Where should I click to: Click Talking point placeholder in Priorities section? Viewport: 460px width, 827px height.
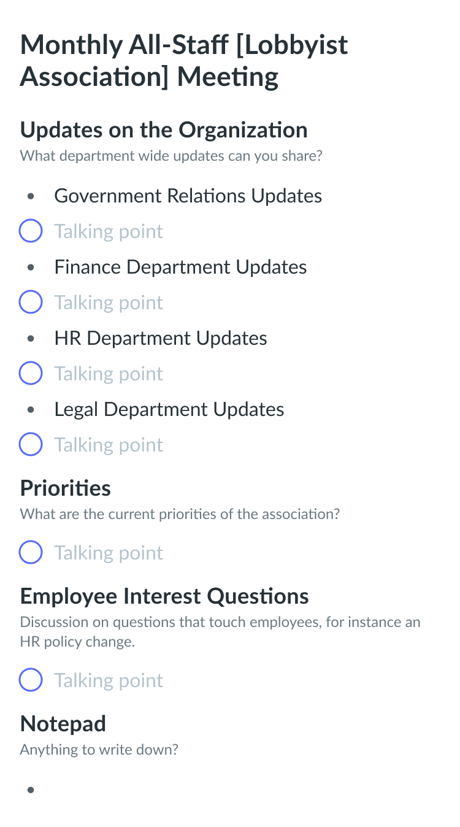click(109, 553)
